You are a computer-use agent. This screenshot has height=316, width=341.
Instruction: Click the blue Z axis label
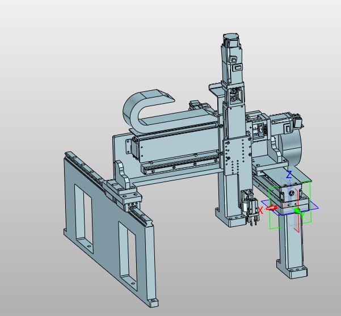click(x=289, y=175)
